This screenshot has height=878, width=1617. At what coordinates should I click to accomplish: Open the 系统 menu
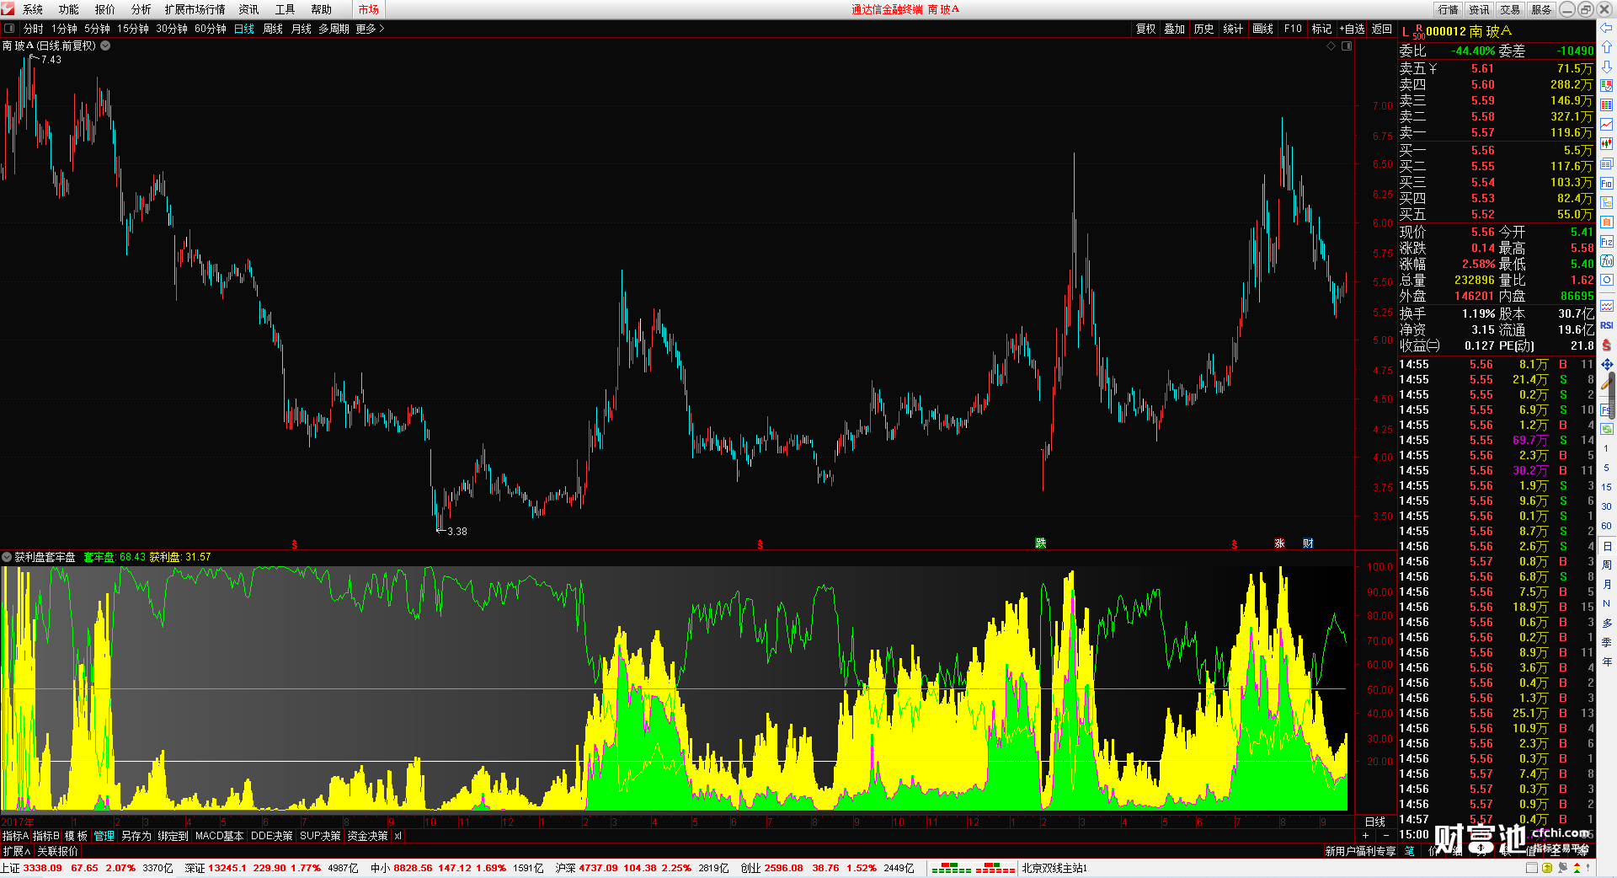click(33, 9)
